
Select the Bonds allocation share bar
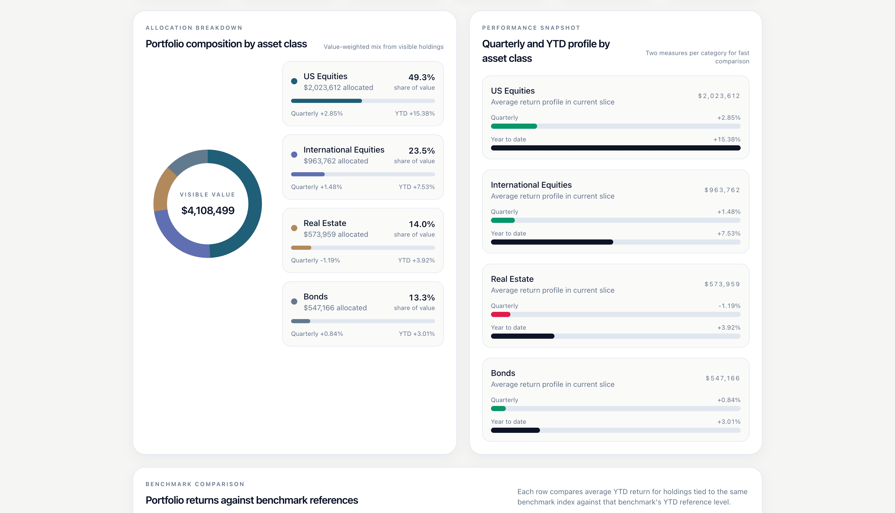pyautogui.click(x=363, y=321)
